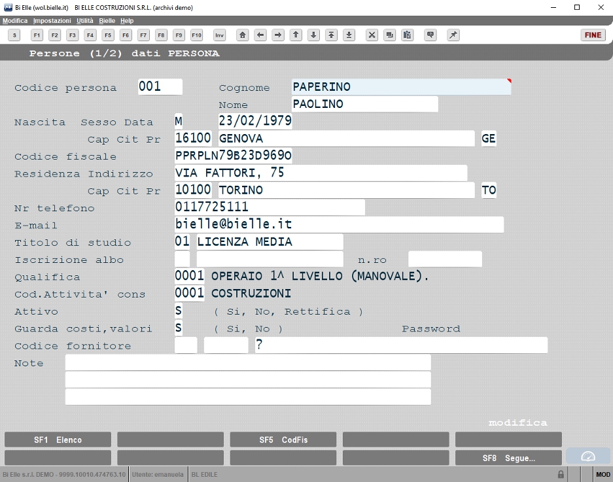
Task: Click the Iscrizione albo n.ro field
Action: (445, 259)
